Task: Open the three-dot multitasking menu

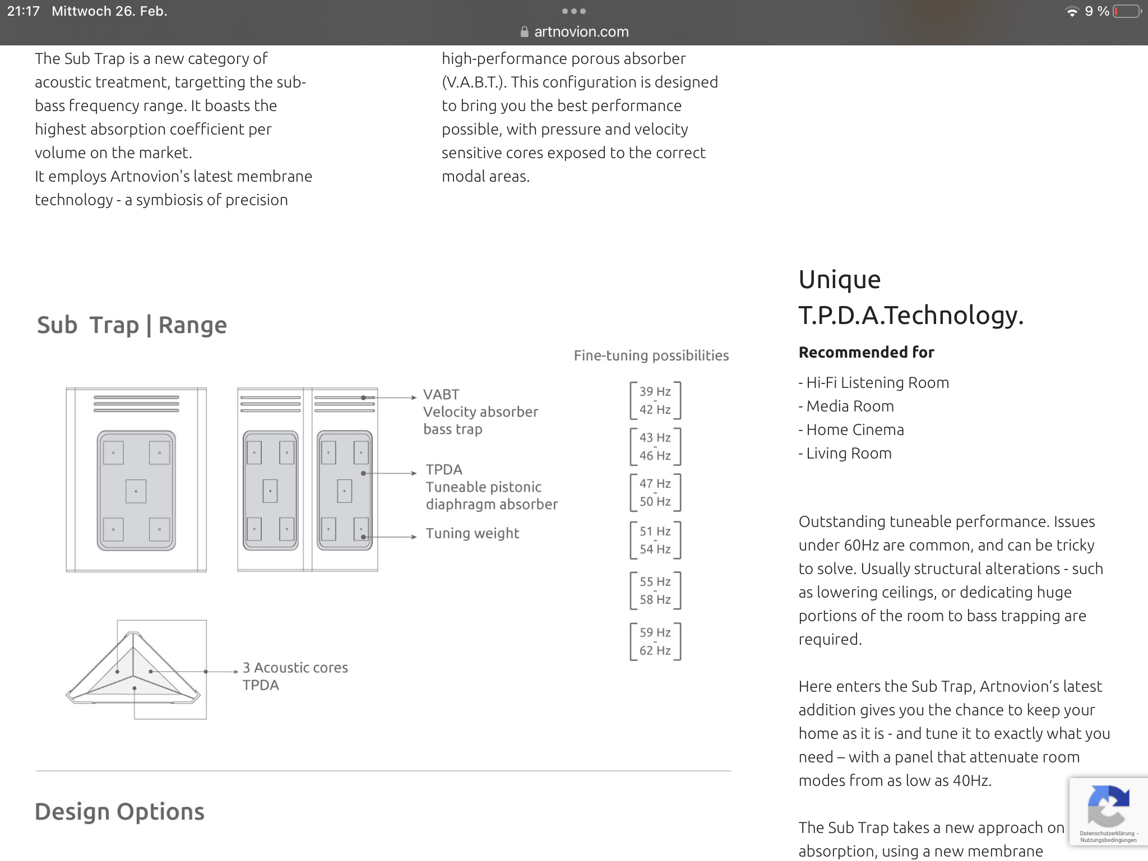Action: (574, 11)
